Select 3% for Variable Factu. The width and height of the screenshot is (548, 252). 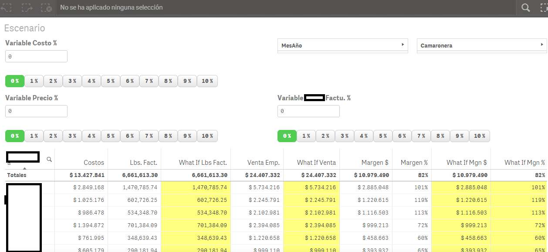[x=345, y=136]
